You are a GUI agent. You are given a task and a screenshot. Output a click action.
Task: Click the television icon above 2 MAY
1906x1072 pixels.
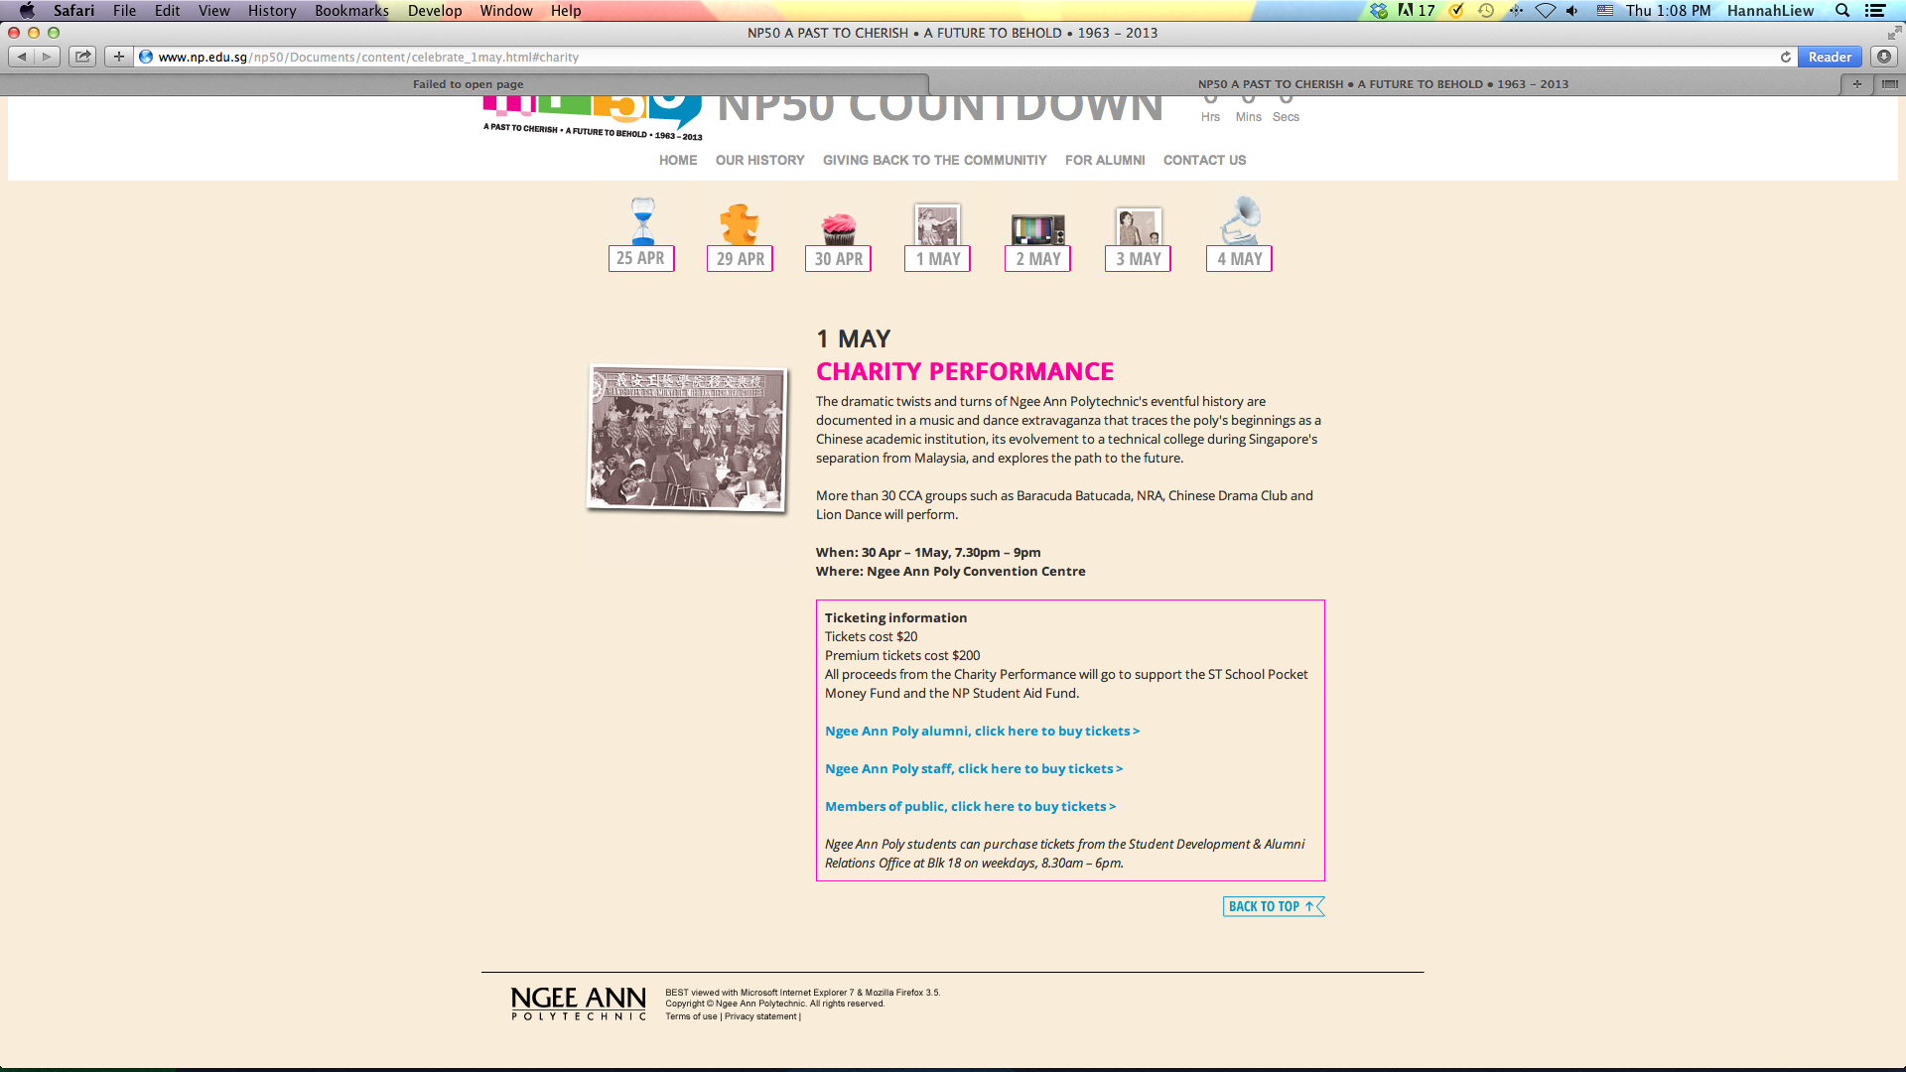point(1037,229)
